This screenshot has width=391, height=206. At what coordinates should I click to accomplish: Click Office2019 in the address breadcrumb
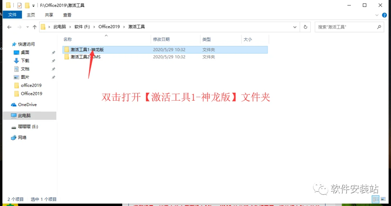click(109, 27)
